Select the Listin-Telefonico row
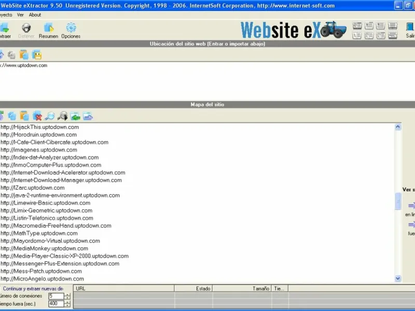 click(47, 218)
